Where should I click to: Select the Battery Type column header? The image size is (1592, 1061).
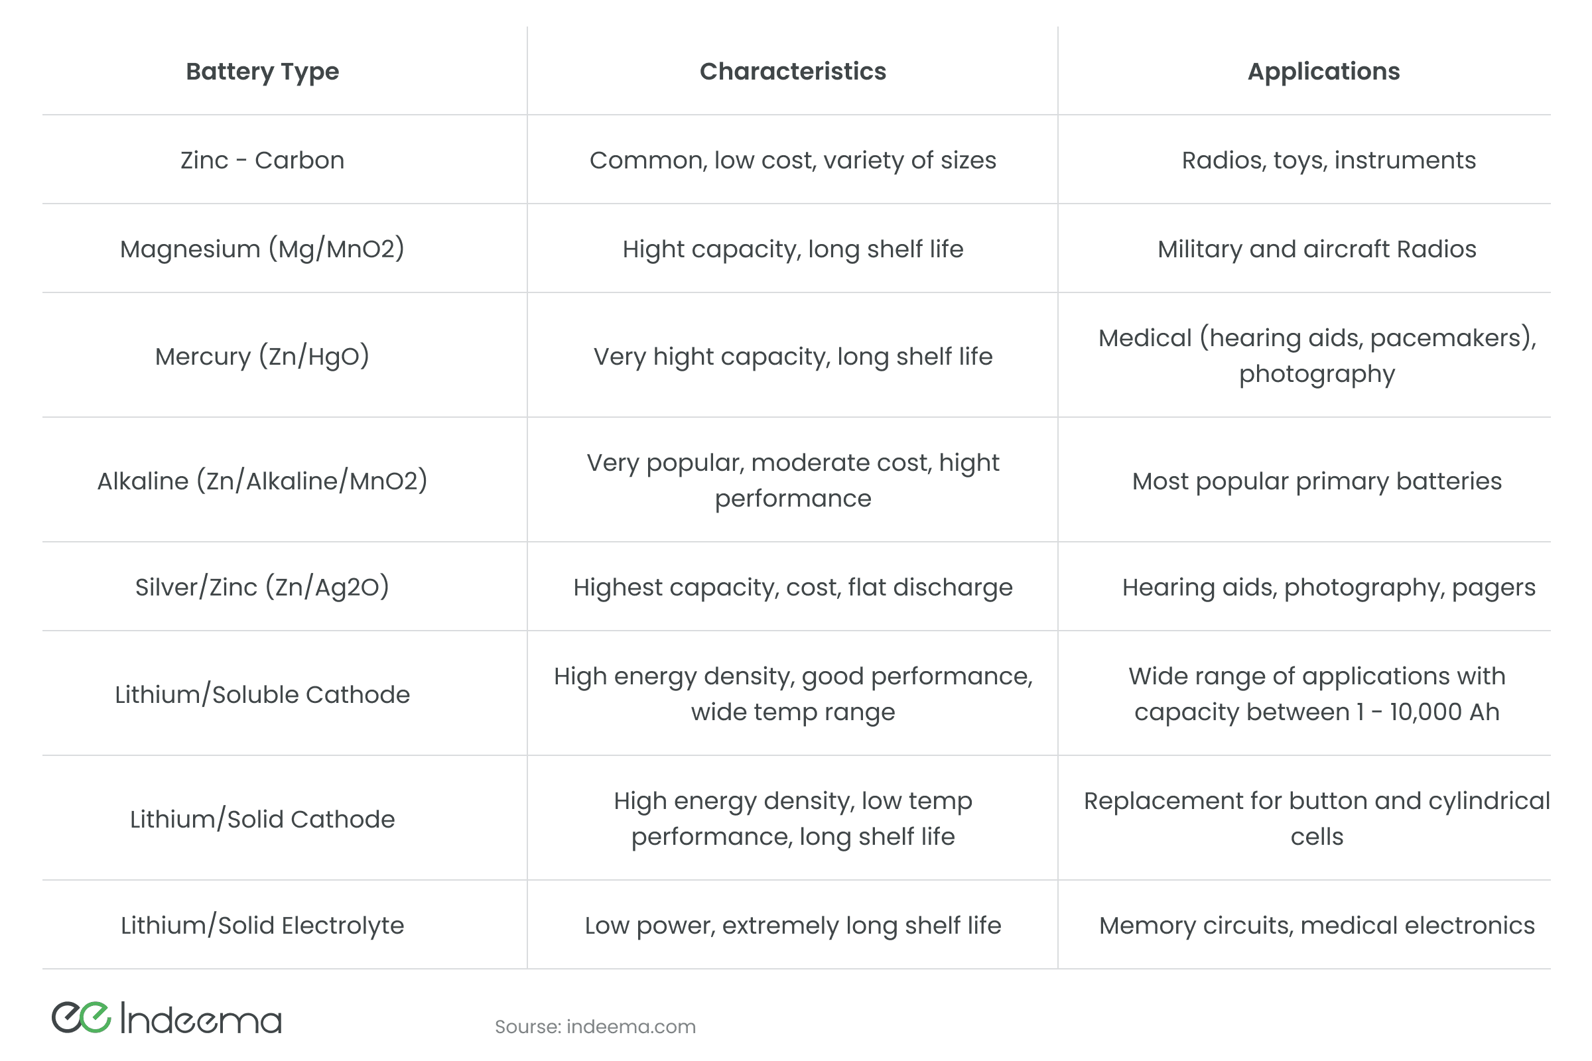tap(262, 71)
